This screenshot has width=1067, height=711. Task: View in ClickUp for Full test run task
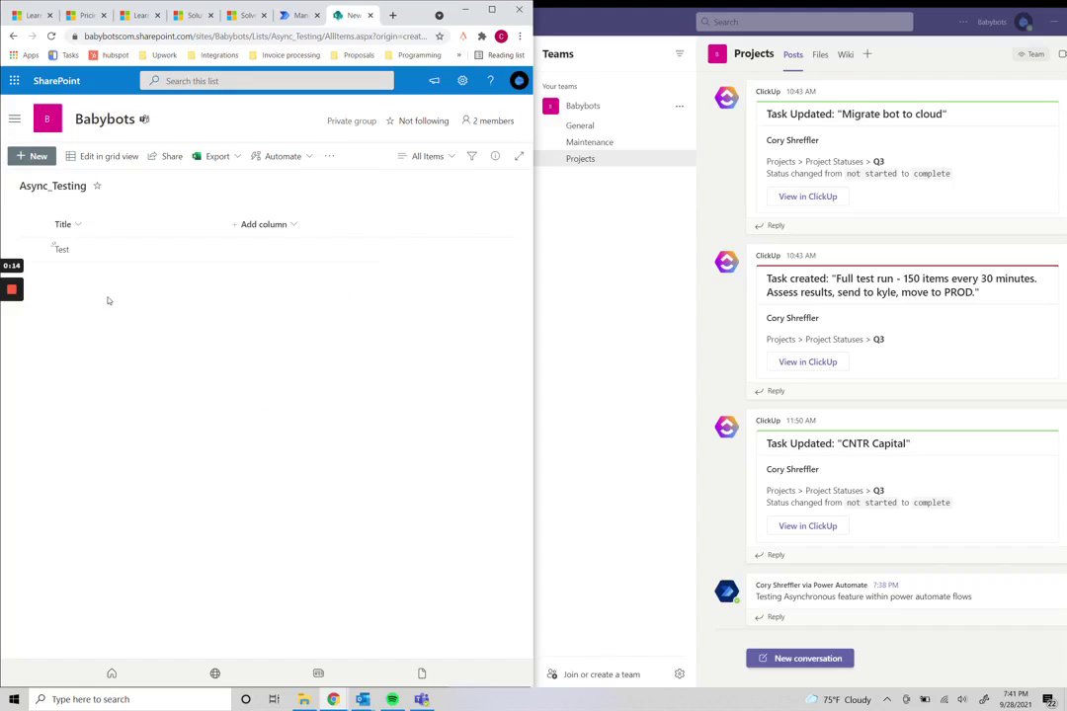coord(808,362)
